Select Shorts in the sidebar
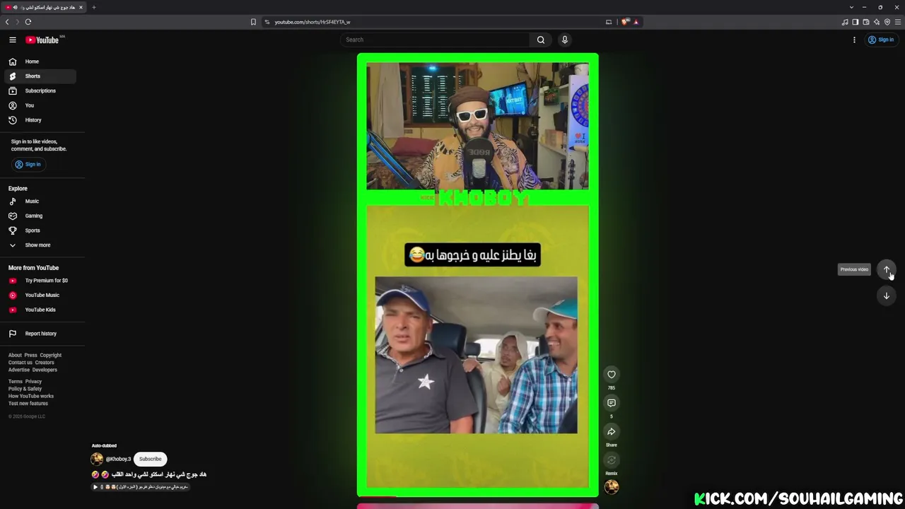 coord(40,76)
